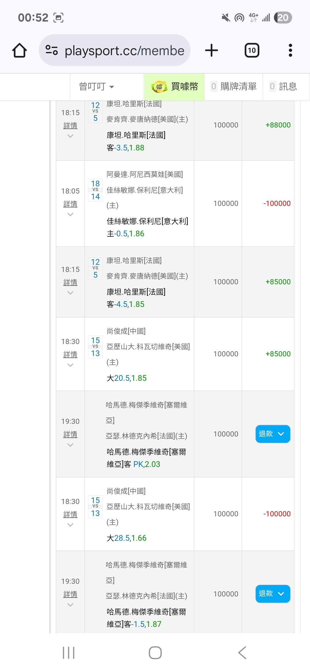Tap the Android home navigation button

click(155, 652)
